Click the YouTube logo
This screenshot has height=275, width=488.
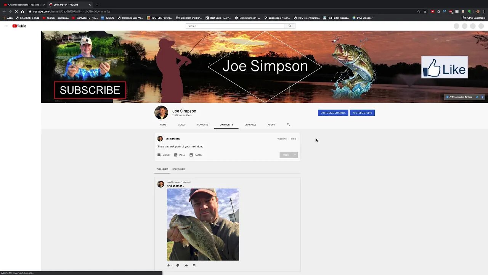(x=19, y=26)
